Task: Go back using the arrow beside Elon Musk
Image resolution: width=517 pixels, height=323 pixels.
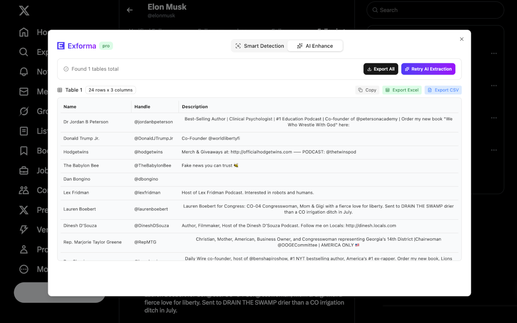Action: [130, 10]
